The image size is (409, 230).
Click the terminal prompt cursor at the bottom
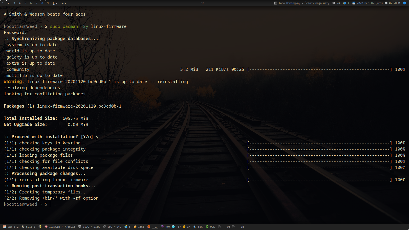(x=50, y=204)
